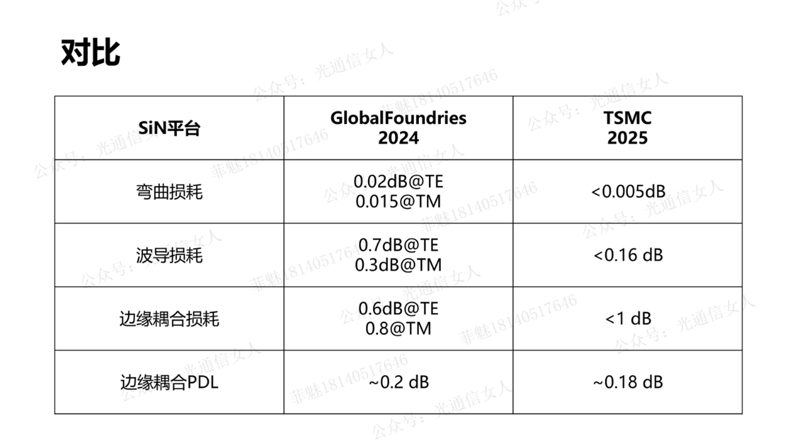
Task: Click the ~0.18 dB cell
Action: [x=627, y=382]
